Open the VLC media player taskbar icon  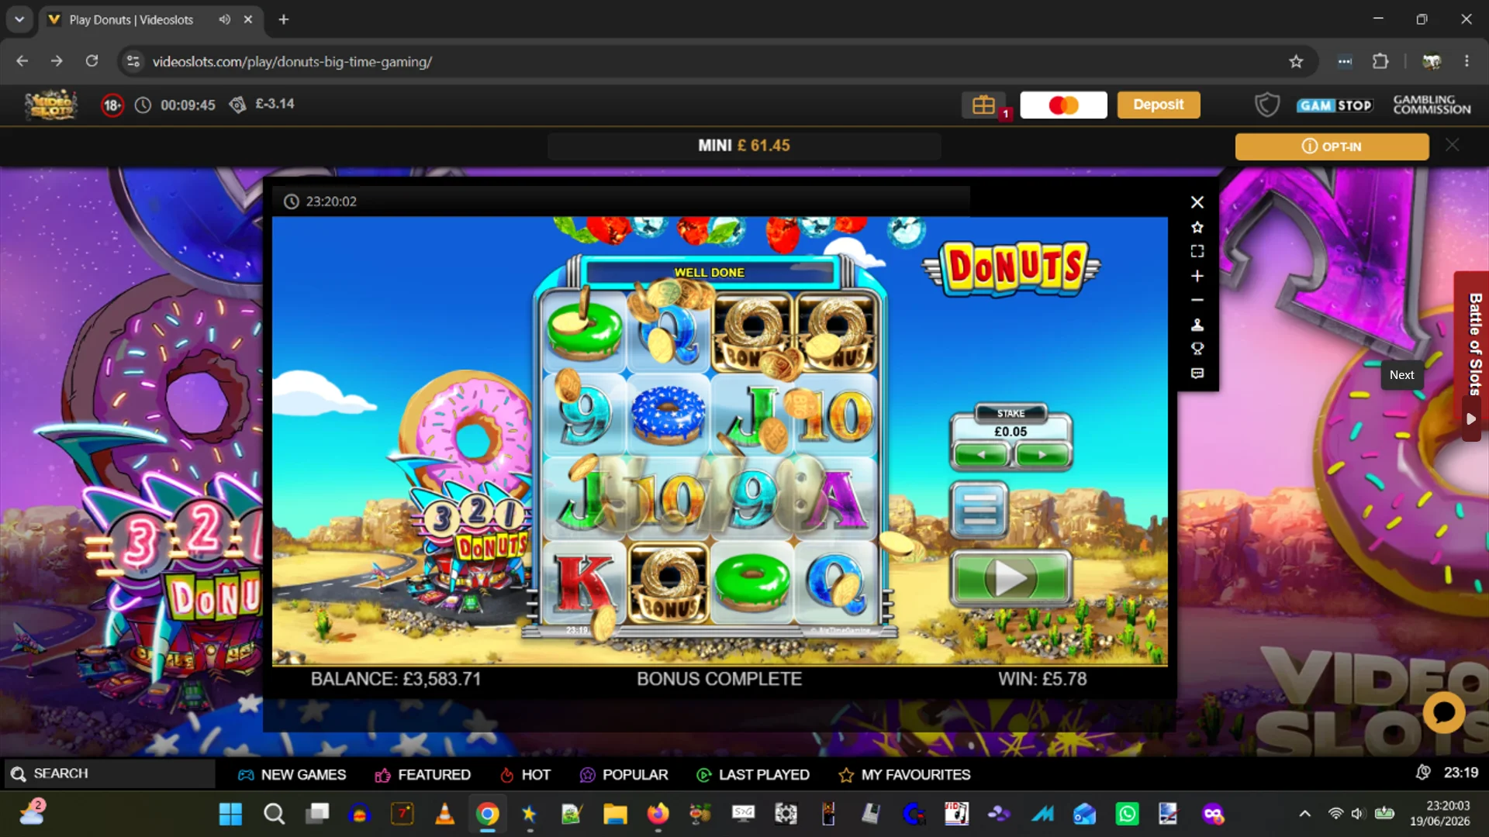[444, 815]
